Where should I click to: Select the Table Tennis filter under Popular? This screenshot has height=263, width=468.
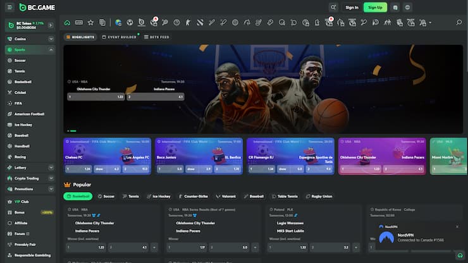[x=285, y=197]
